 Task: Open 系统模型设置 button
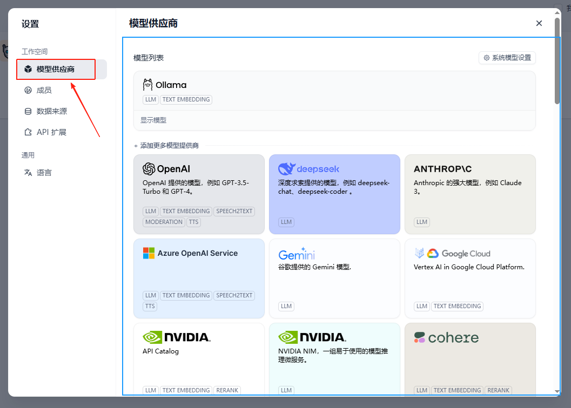point(507,58)
